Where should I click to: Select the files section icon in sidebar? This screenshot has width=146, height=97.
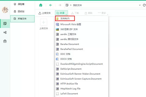5,23
